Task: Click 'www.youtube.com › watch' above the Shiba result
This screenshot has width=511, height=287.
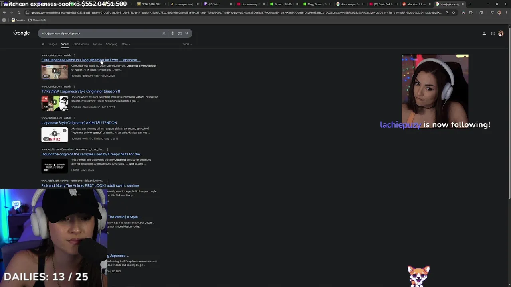Action: click(x=56, y=55)
